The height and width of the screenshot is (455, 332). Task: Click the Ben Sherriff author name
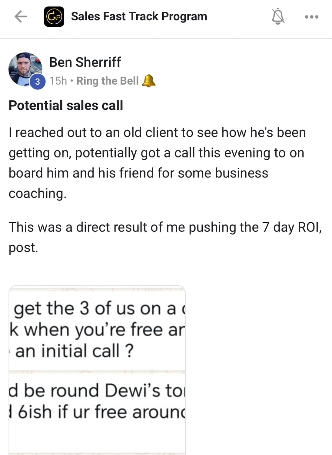tap(85, 62)
